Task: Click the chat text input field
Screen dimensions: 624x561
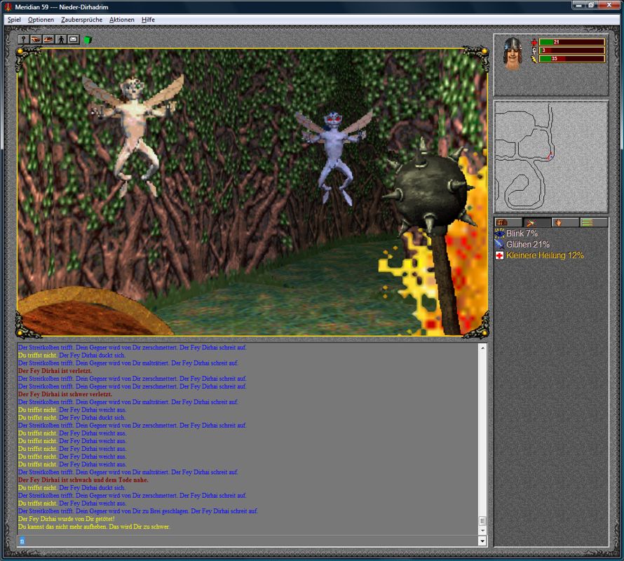Action: [247, 541]
